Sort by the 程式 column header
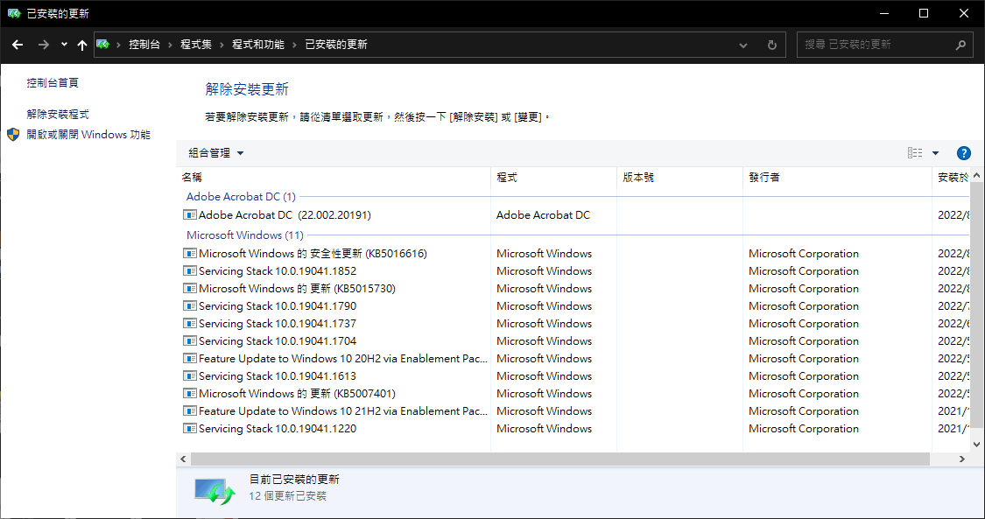This screenshot has height=519, width=985. (x=554, y=178)
